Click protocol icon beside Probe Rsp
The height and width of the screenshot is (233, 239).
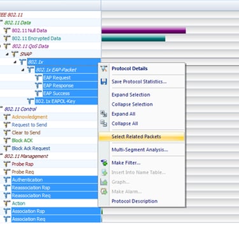[7, 164]
